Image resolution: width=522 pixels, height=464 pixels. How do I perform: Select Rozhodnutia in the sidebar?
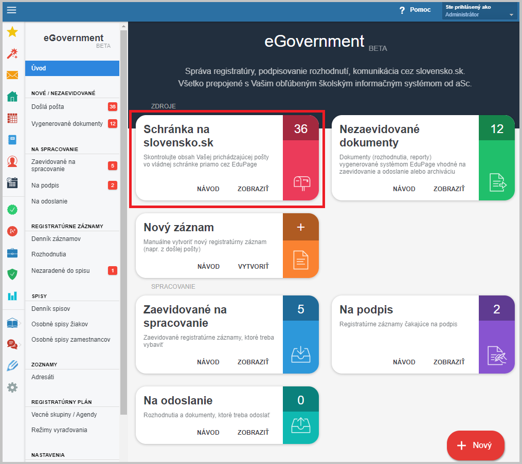[72, 254]
